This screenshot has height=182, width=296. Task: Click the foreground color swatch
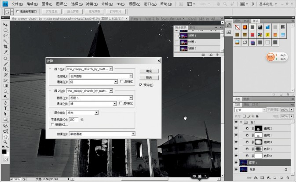(4, 152)
